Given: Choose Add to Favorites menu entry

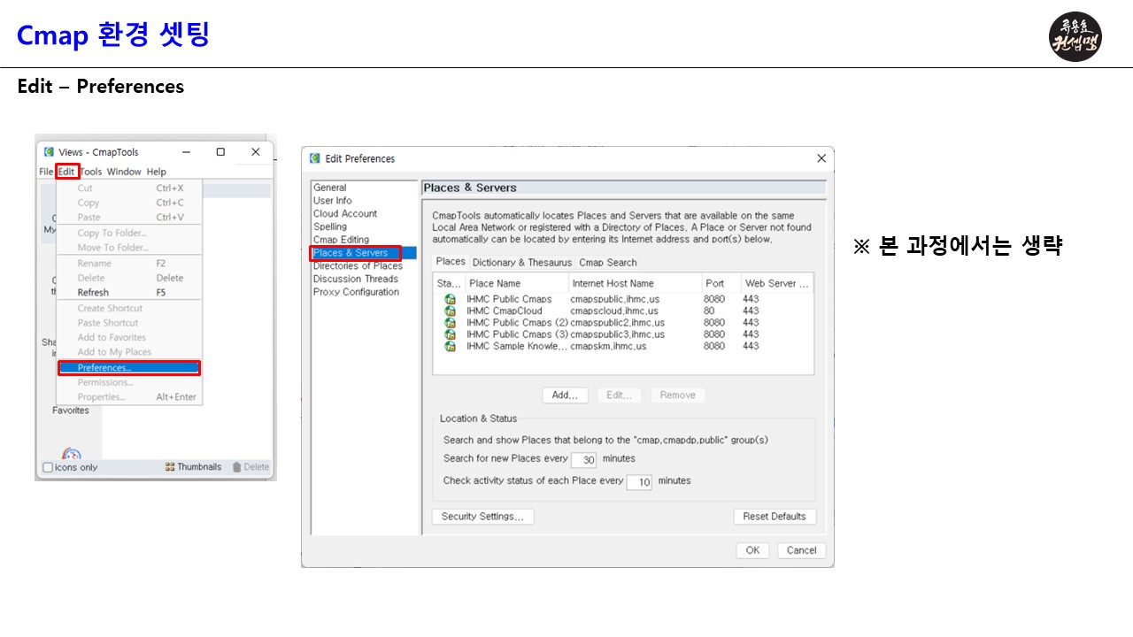Looking at the screenshot, I should click(x=129, y=338).
